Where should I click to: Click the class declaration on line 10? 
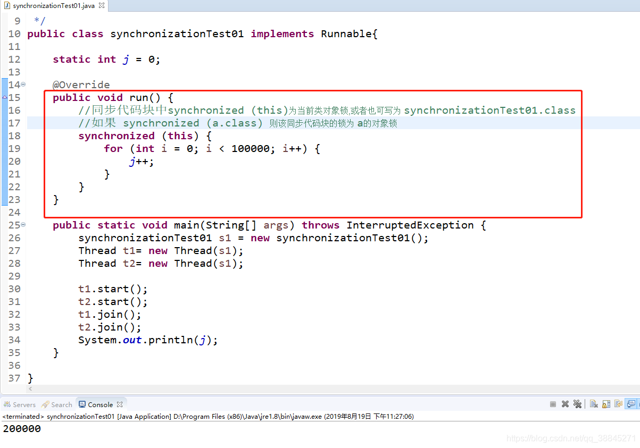pyautogui.click(x=202, y=34)
